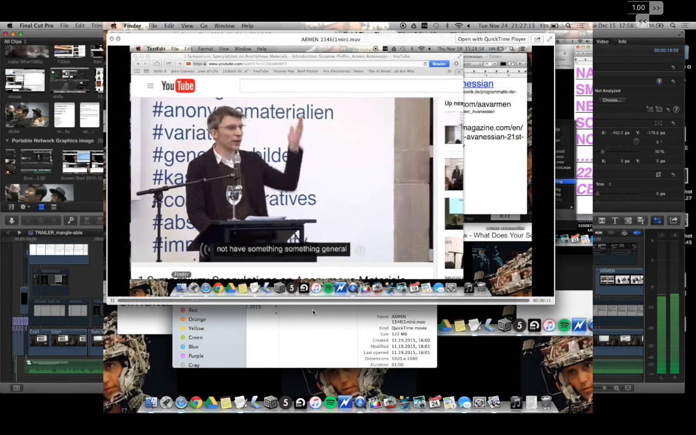Screen dimensions: 696x435
Task: Open the Keyword editor with the key icon
Action: pyautogui.click(x=70, y=220)
